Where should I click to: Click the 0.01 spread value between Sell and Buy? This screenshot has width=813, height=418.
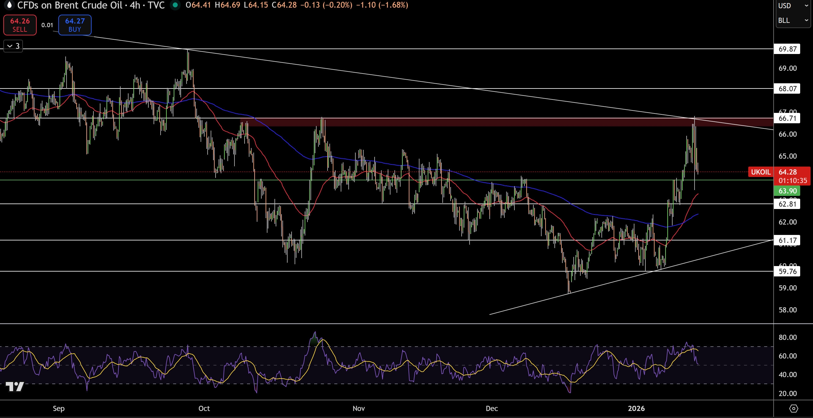point(47,25)
